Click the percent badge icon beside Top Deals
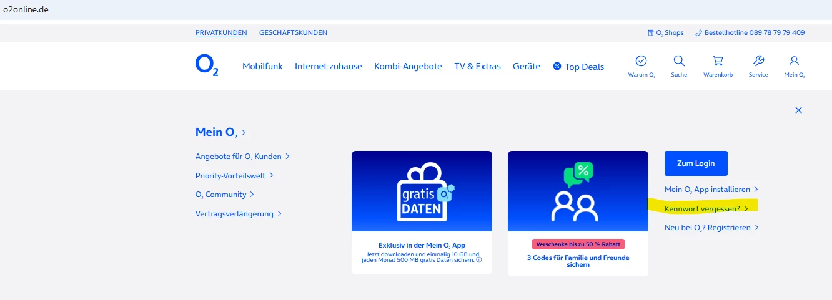The height and width of the screenshot is (300, 832). 557,66
